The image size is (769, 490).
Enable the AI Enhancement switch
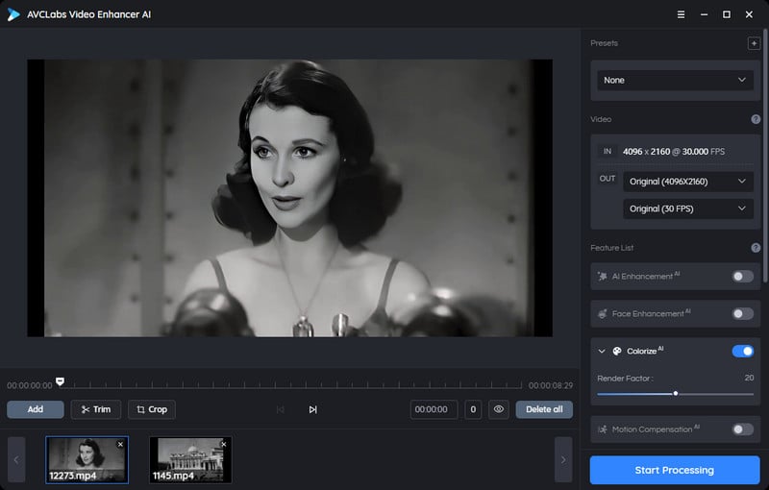[x=742, y=277]
